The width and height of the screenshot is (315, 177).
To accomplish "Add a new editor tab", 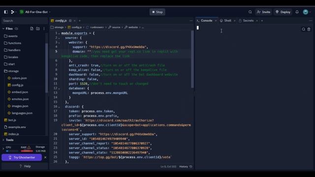I will click(x=80, y=21).
